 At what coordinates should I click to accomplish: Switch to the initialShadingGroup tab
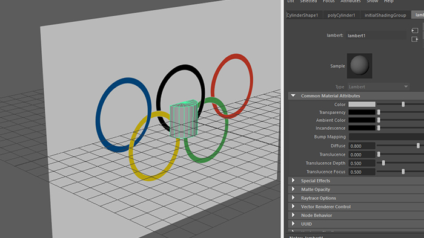click(x=385, y=15)
